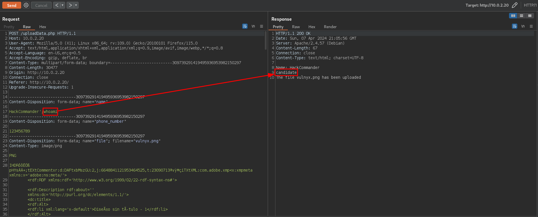Click the 'HackCommander' name value in request
The image size is (538, 217).
click(x=24, y=112)
